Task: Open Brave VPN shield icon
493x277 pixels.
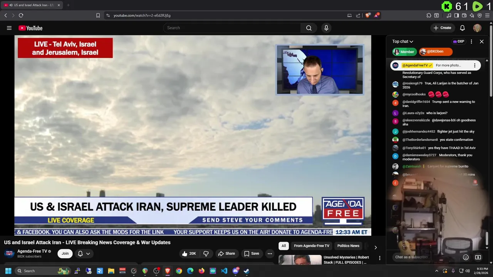Action: pyautogui.click(x=480, y=15)
